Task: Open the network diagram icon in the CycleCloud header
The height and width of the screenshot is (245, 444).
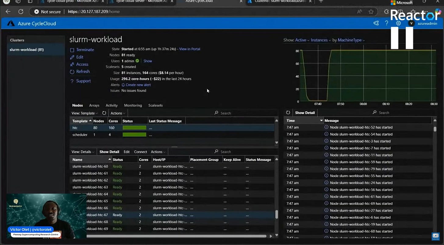Action: click(x=376, y=23)
